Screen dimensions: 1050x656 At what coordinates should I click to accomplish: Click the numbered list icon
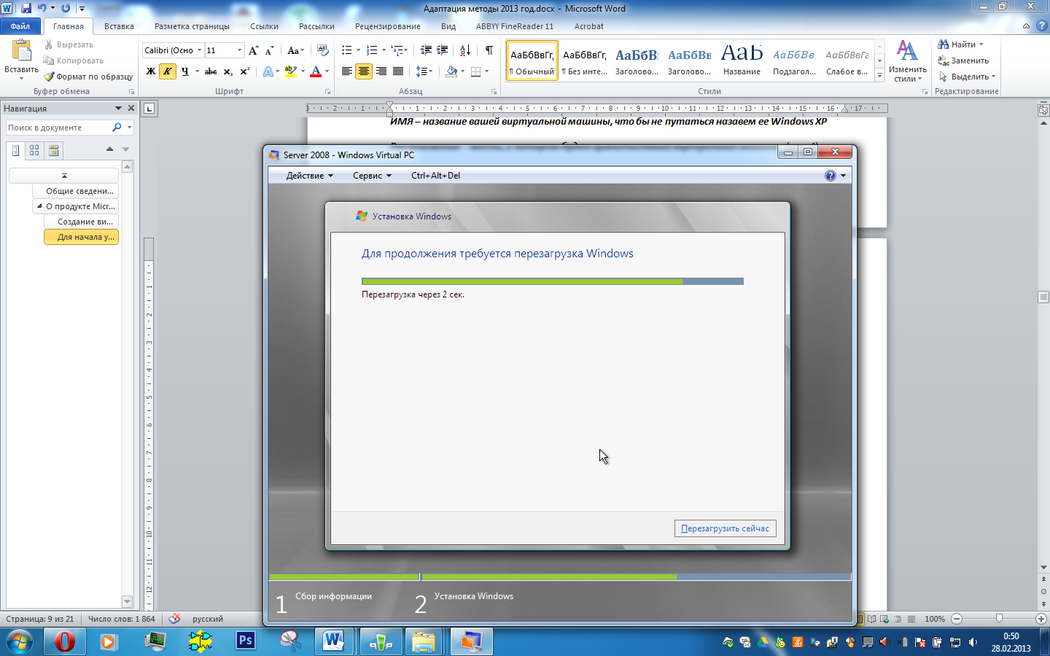click(372, 50)
